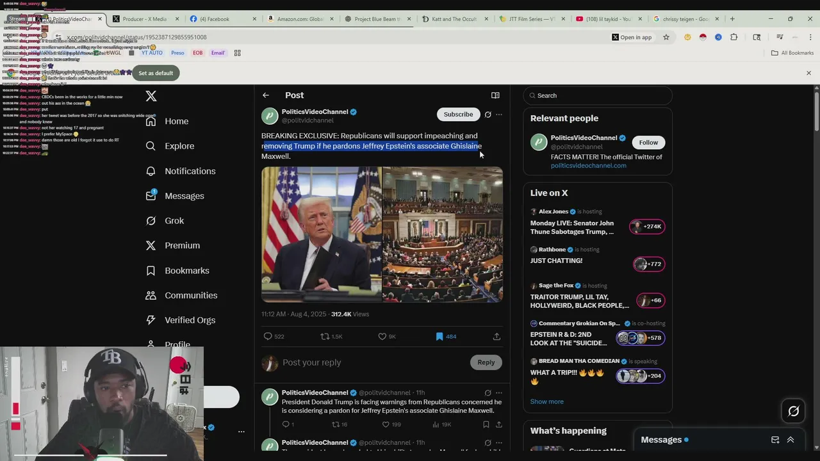Image resolution: width=820 pixels, height=461 pixels.
Task: Open Bookmarks in sidebar
Action: [177, 270]
